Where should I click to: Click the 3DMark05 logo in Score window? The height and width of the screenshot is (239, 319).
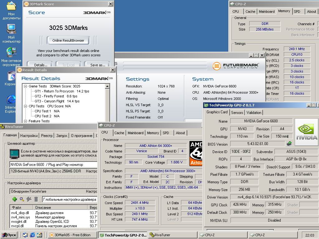point(97,12)
